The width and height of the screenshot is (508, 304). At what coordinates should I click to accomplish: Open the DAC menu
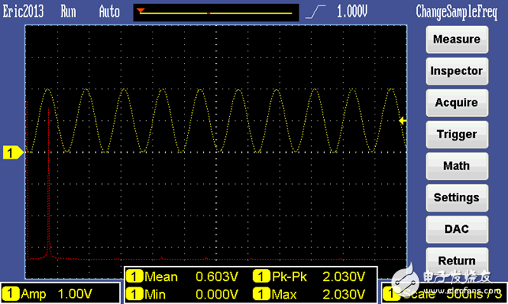(x=457, y=229)
